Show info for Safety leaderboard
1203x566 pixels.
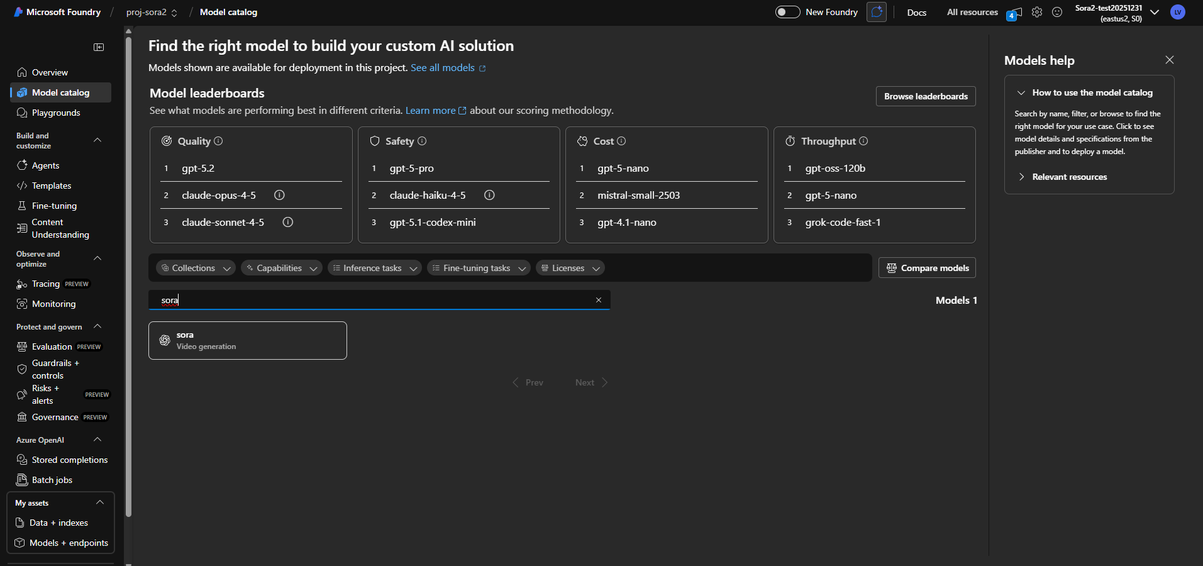click(422, 141)
